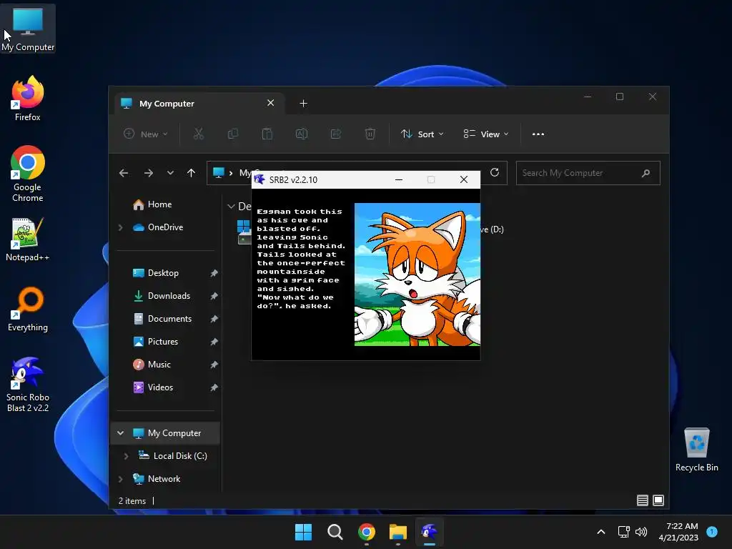Launch the Firefox desktop shortcut
Screen dimensions: 732x549
28,99
